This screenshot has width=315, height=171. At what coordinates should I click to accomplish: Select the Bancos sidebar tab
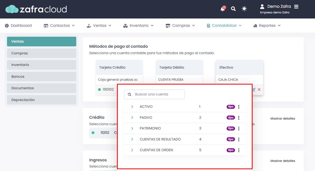point(42,76)
